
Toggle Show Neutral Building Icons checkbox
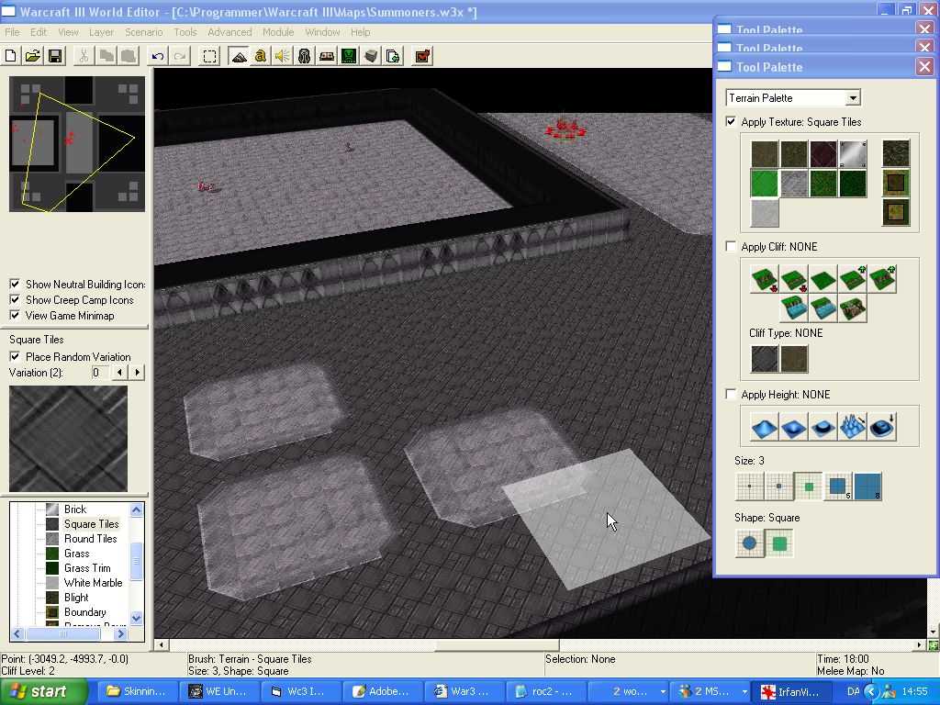pos(15,285)
